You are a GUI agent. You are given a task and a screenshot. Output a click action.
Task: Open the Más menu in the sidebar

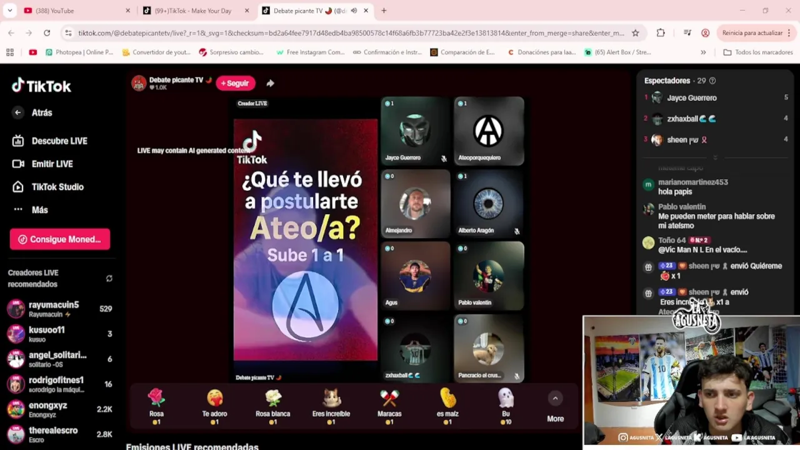pyautogui.click(x=30, y=210)
